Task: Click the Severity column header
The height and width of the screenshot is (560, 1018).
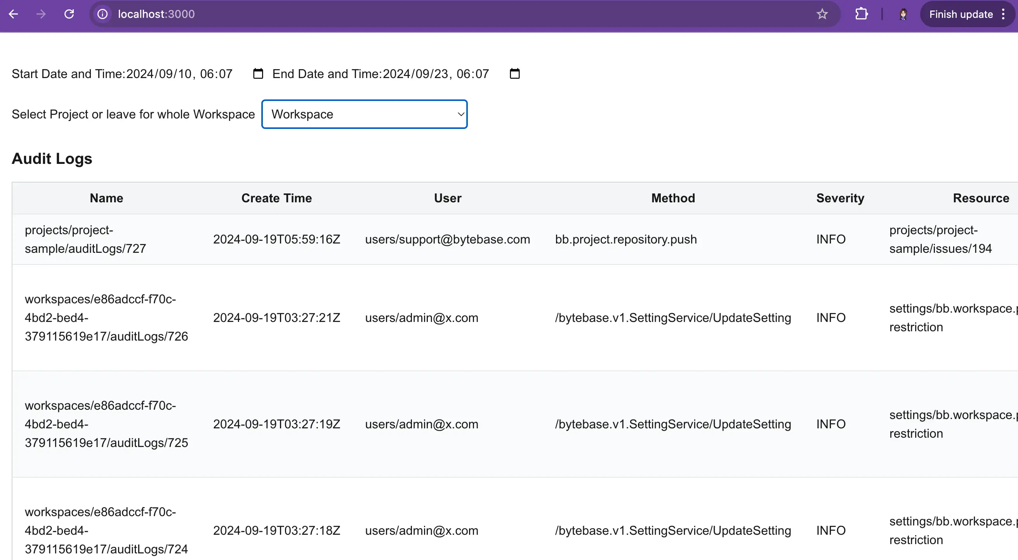Action: [x=840, y=198]
